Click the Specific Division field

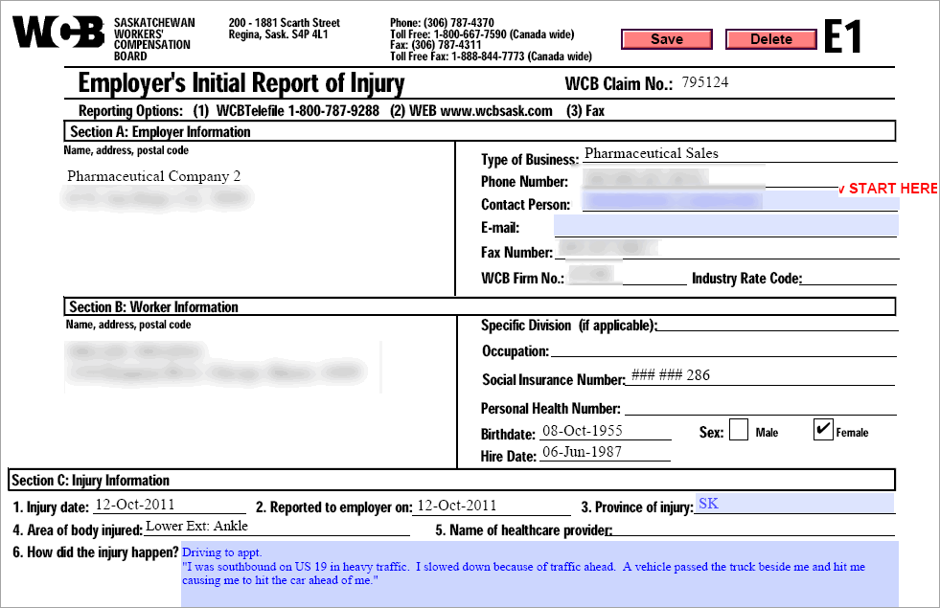777,323
